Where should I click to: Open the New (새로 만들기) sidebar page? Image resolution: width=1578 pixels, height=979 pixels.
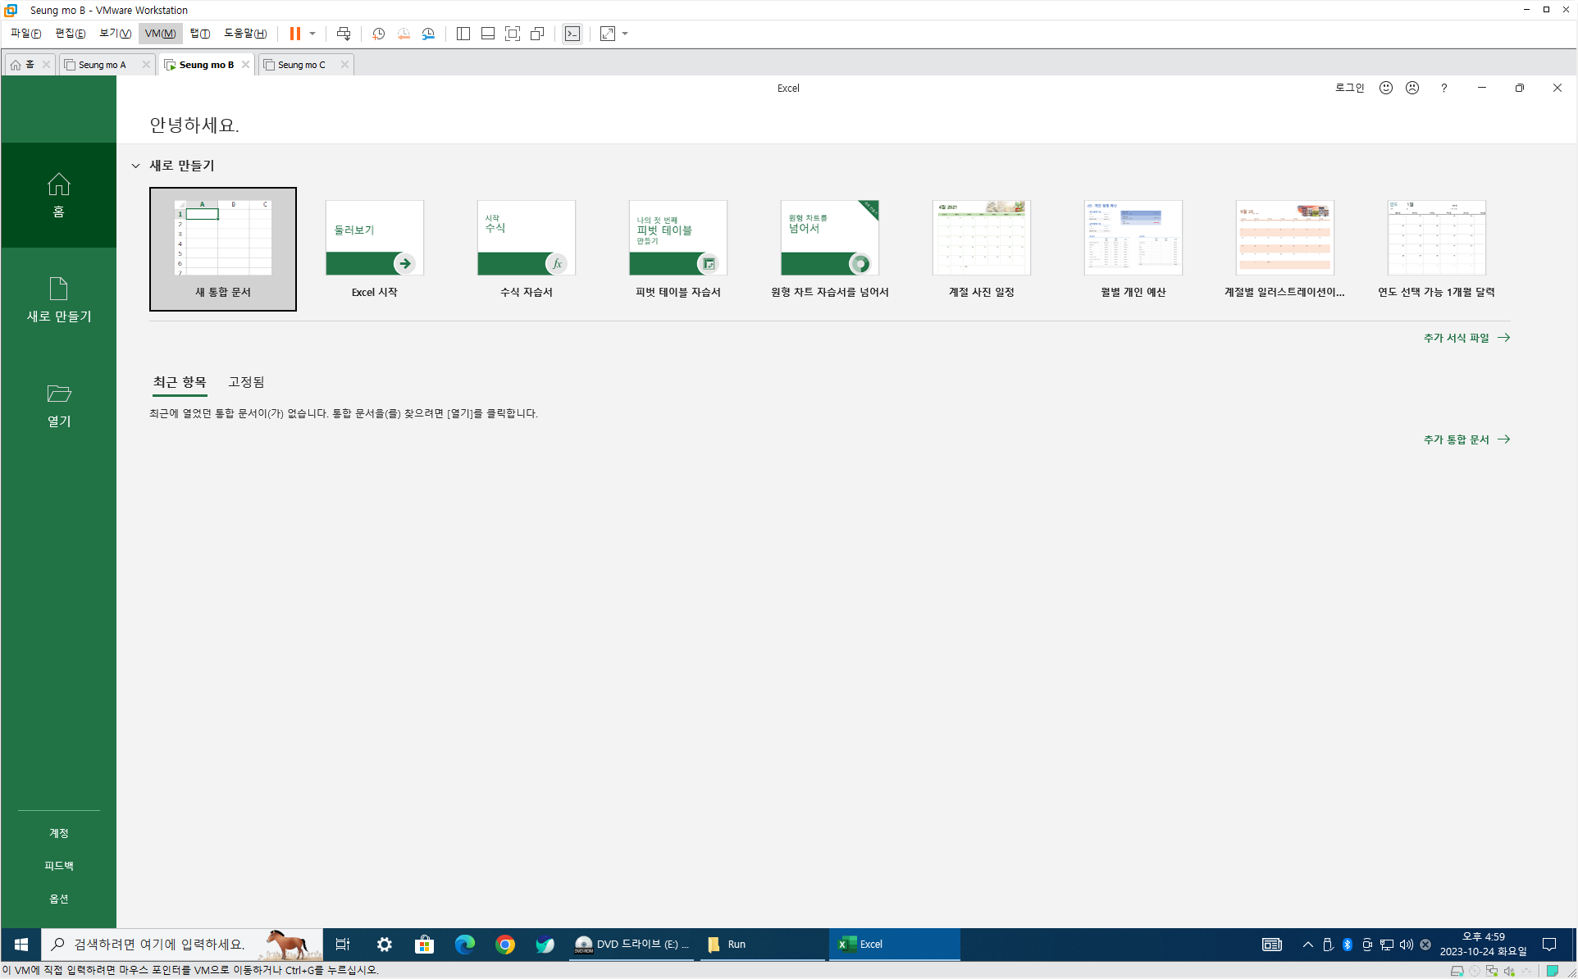[x=58, y=299]
